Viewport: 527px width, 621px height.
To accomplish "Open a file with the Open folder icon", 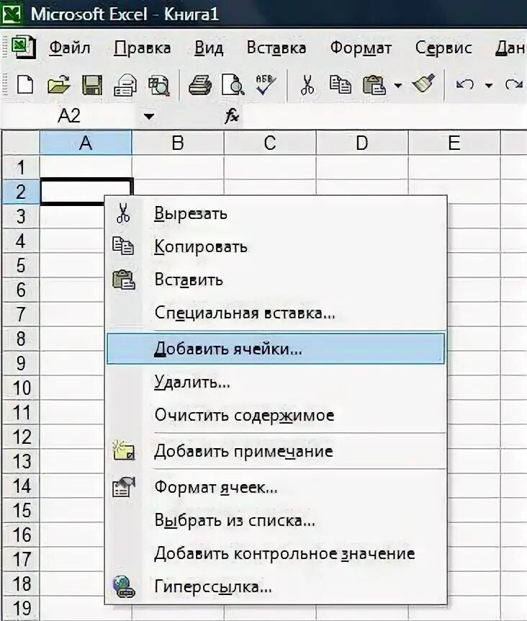I will point(58,85).
